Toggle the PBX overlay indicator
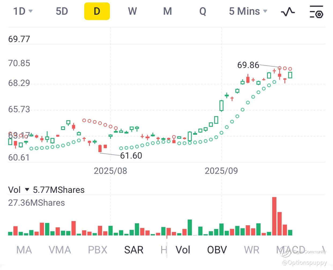Screen dimensions: 333x270 click(x=98, y=250)
